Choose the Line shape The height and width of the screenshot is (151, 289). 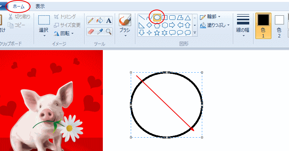click(141, 18)
